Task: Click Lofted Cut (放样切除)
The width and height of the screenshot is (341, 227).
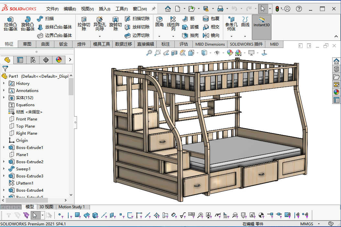Action: [x=137, y=27]
